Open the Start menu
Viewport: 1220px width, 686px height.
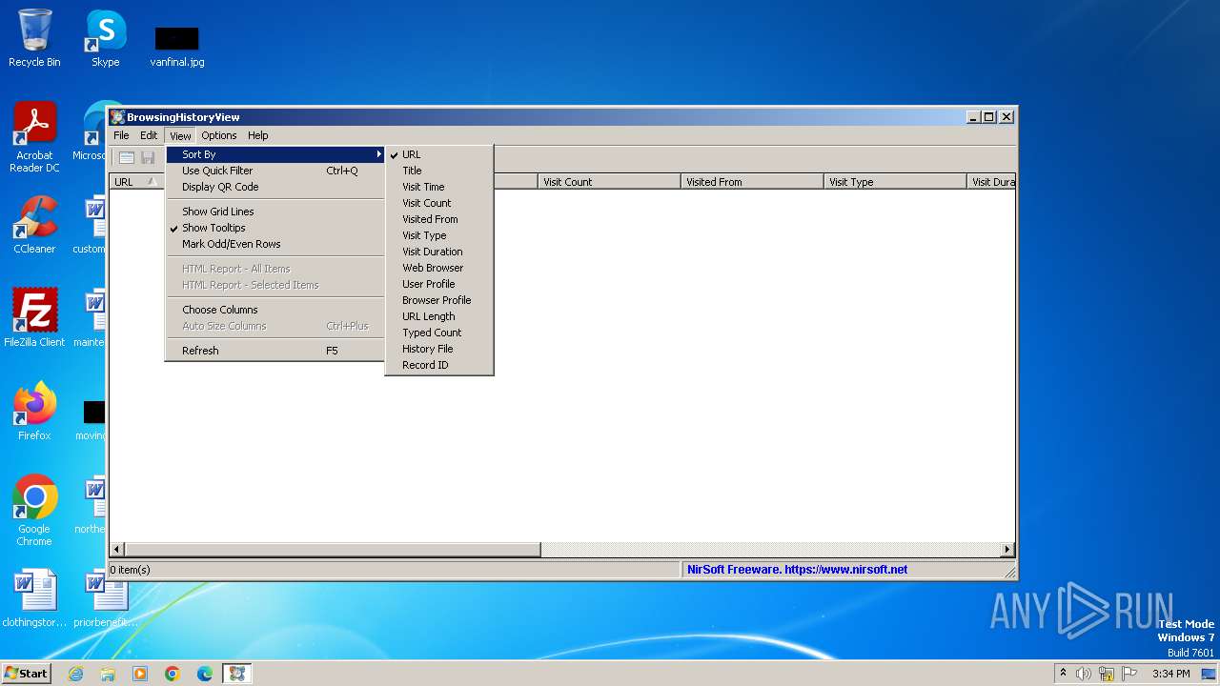point(27,674)
